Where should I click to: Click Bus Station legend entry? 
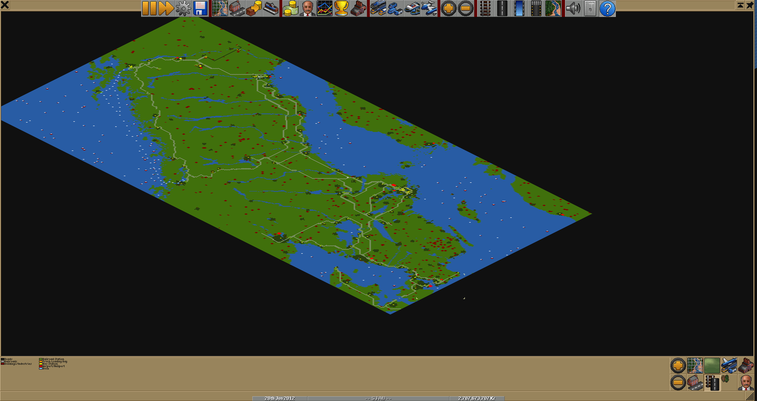tap(48, 364)
